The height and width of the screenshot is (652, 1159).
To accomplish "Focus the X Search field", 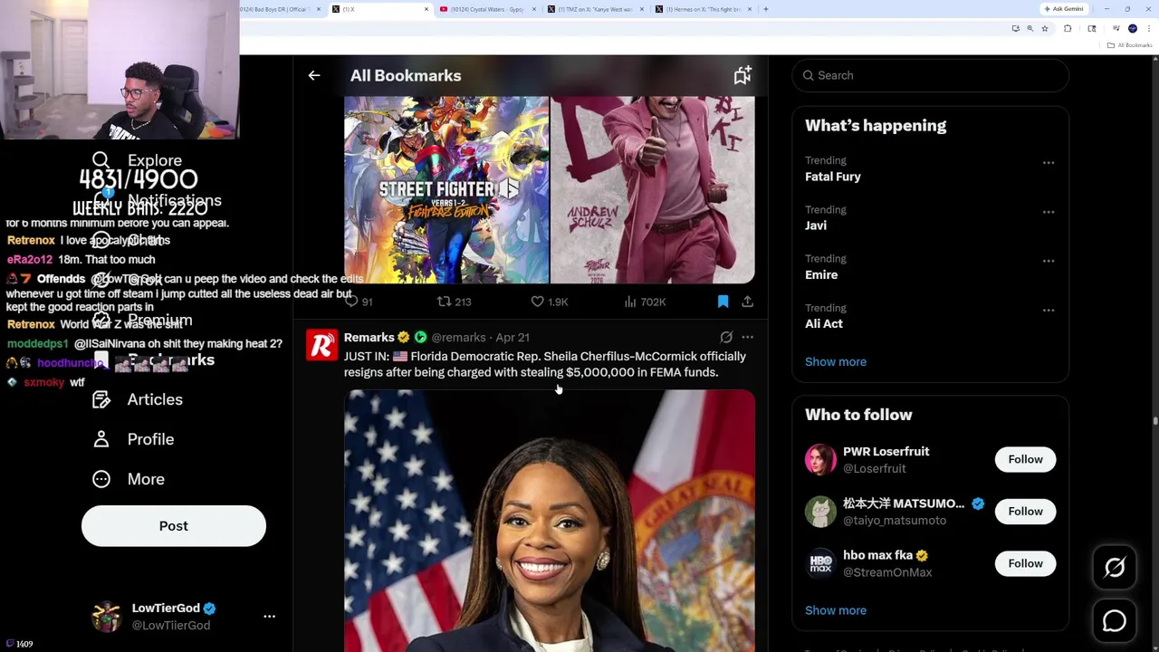I will pyautogui.click(x=931, y=75).
